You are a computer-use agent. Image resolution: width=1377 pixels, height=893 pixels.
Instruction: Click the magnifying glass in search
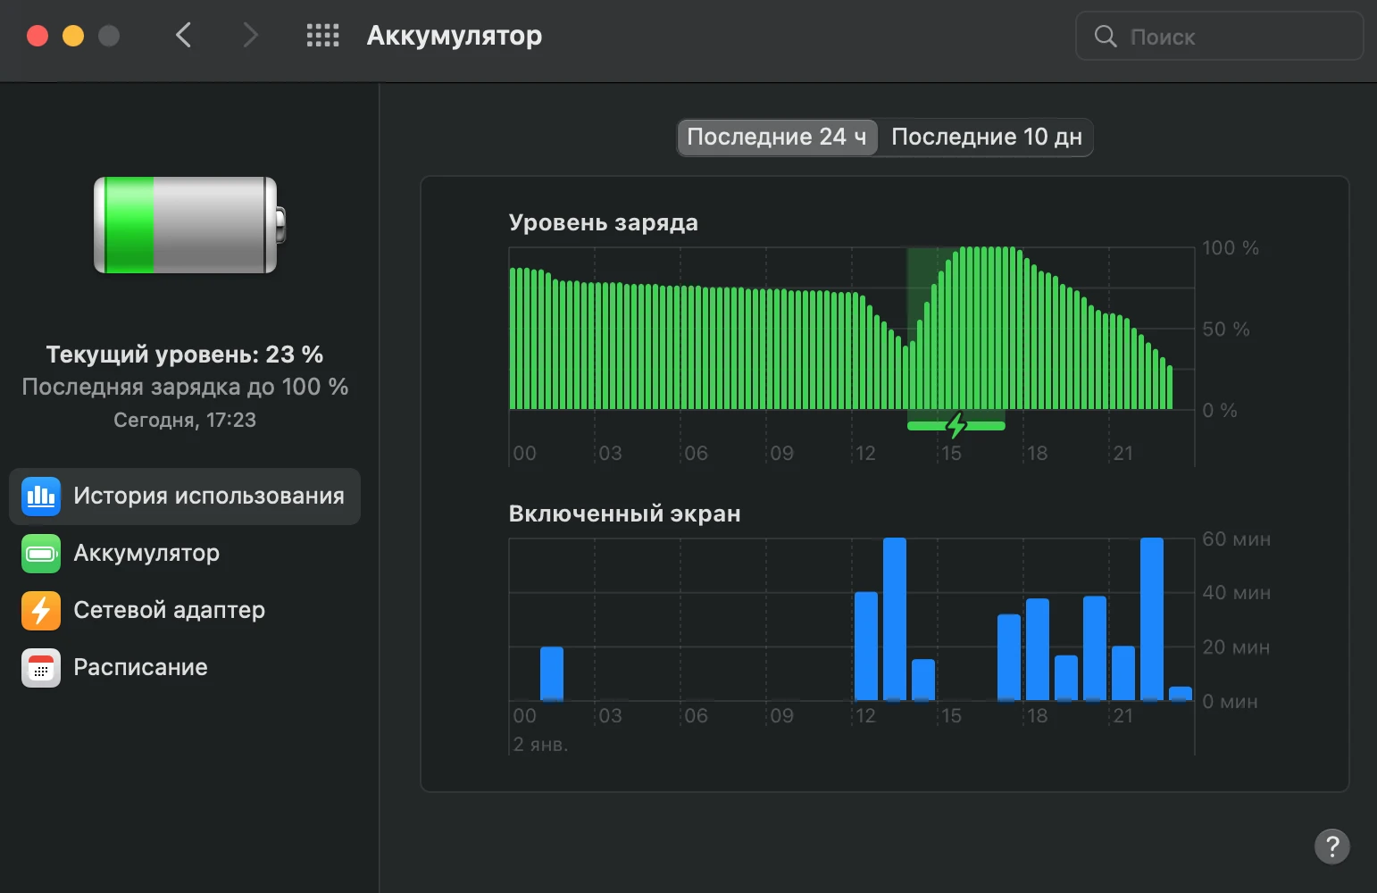[x=1106, y=37]
